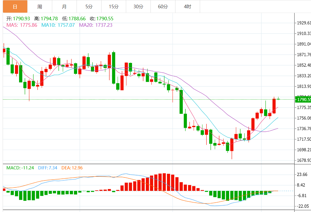
Task: Click the green current price tag on axis
Action: coord(303,99)
